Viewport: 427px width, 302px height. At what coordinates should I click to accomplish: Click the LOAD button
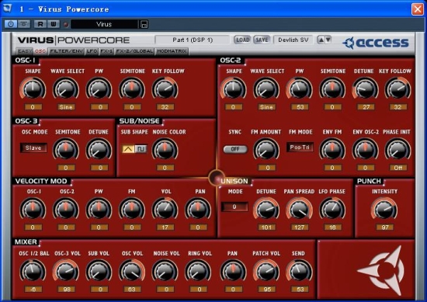[242, 40]
